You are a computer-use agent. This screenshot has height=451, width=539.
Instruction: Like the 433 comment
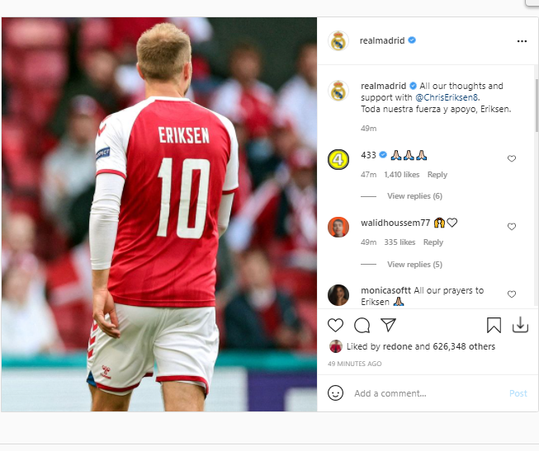pos(512,158)
